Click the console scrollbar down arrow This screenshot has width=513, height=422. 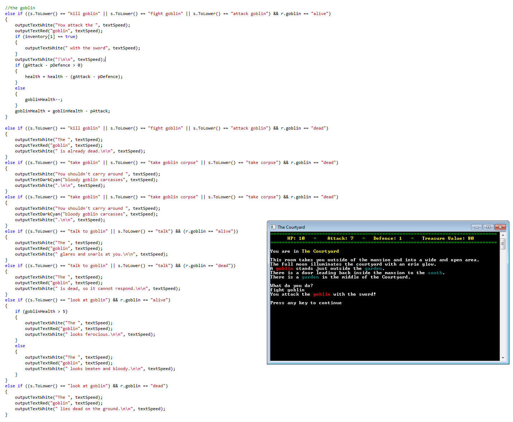503,358
